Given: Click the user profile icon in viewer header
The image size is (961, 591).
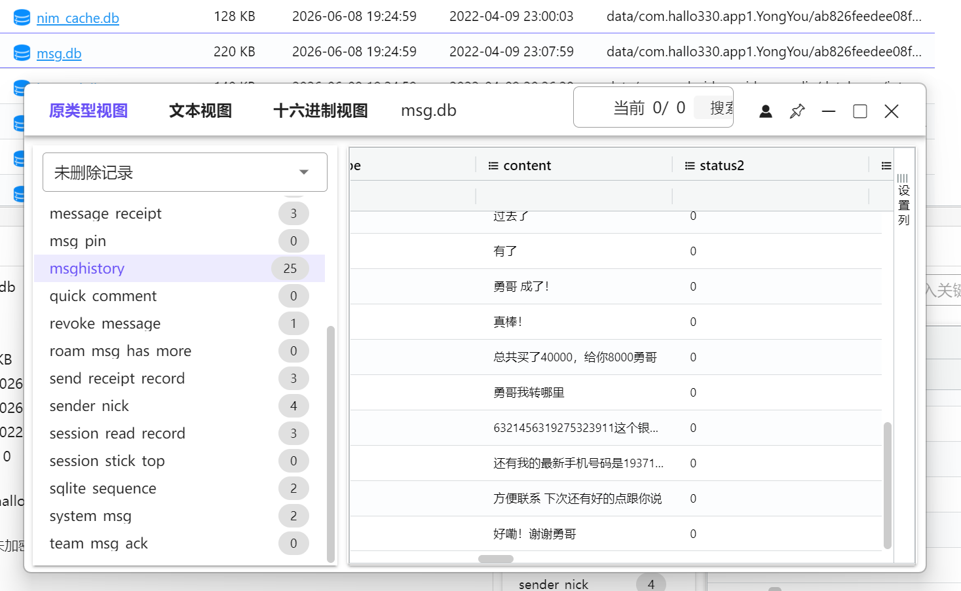Looking at the screenshot, I should point(765,111).
